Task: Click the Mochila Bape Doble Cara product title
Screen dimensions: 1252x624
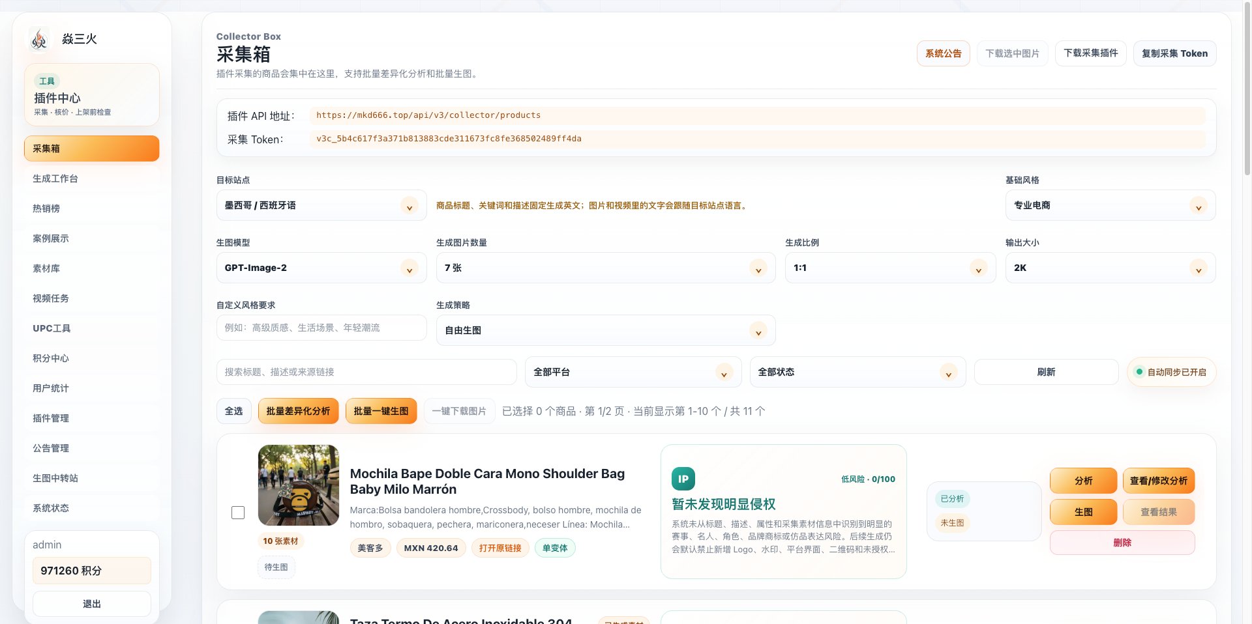Action: tap(487, 481)
